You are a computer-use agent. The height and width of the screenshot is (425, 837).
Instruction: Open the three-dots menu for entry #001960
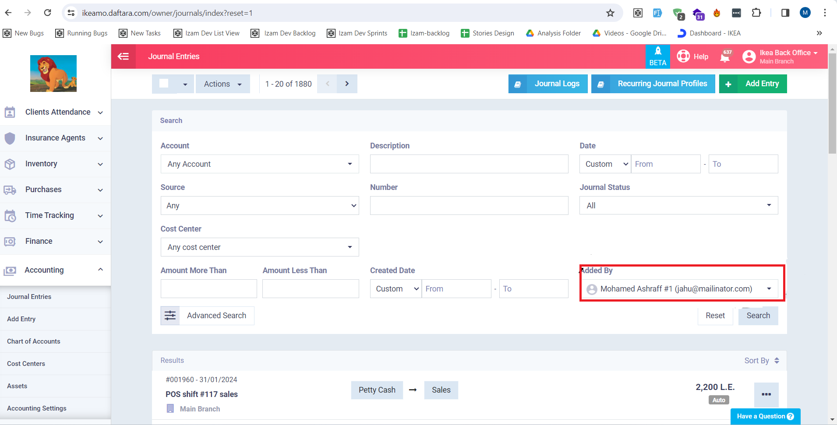[x=766, y=394]
